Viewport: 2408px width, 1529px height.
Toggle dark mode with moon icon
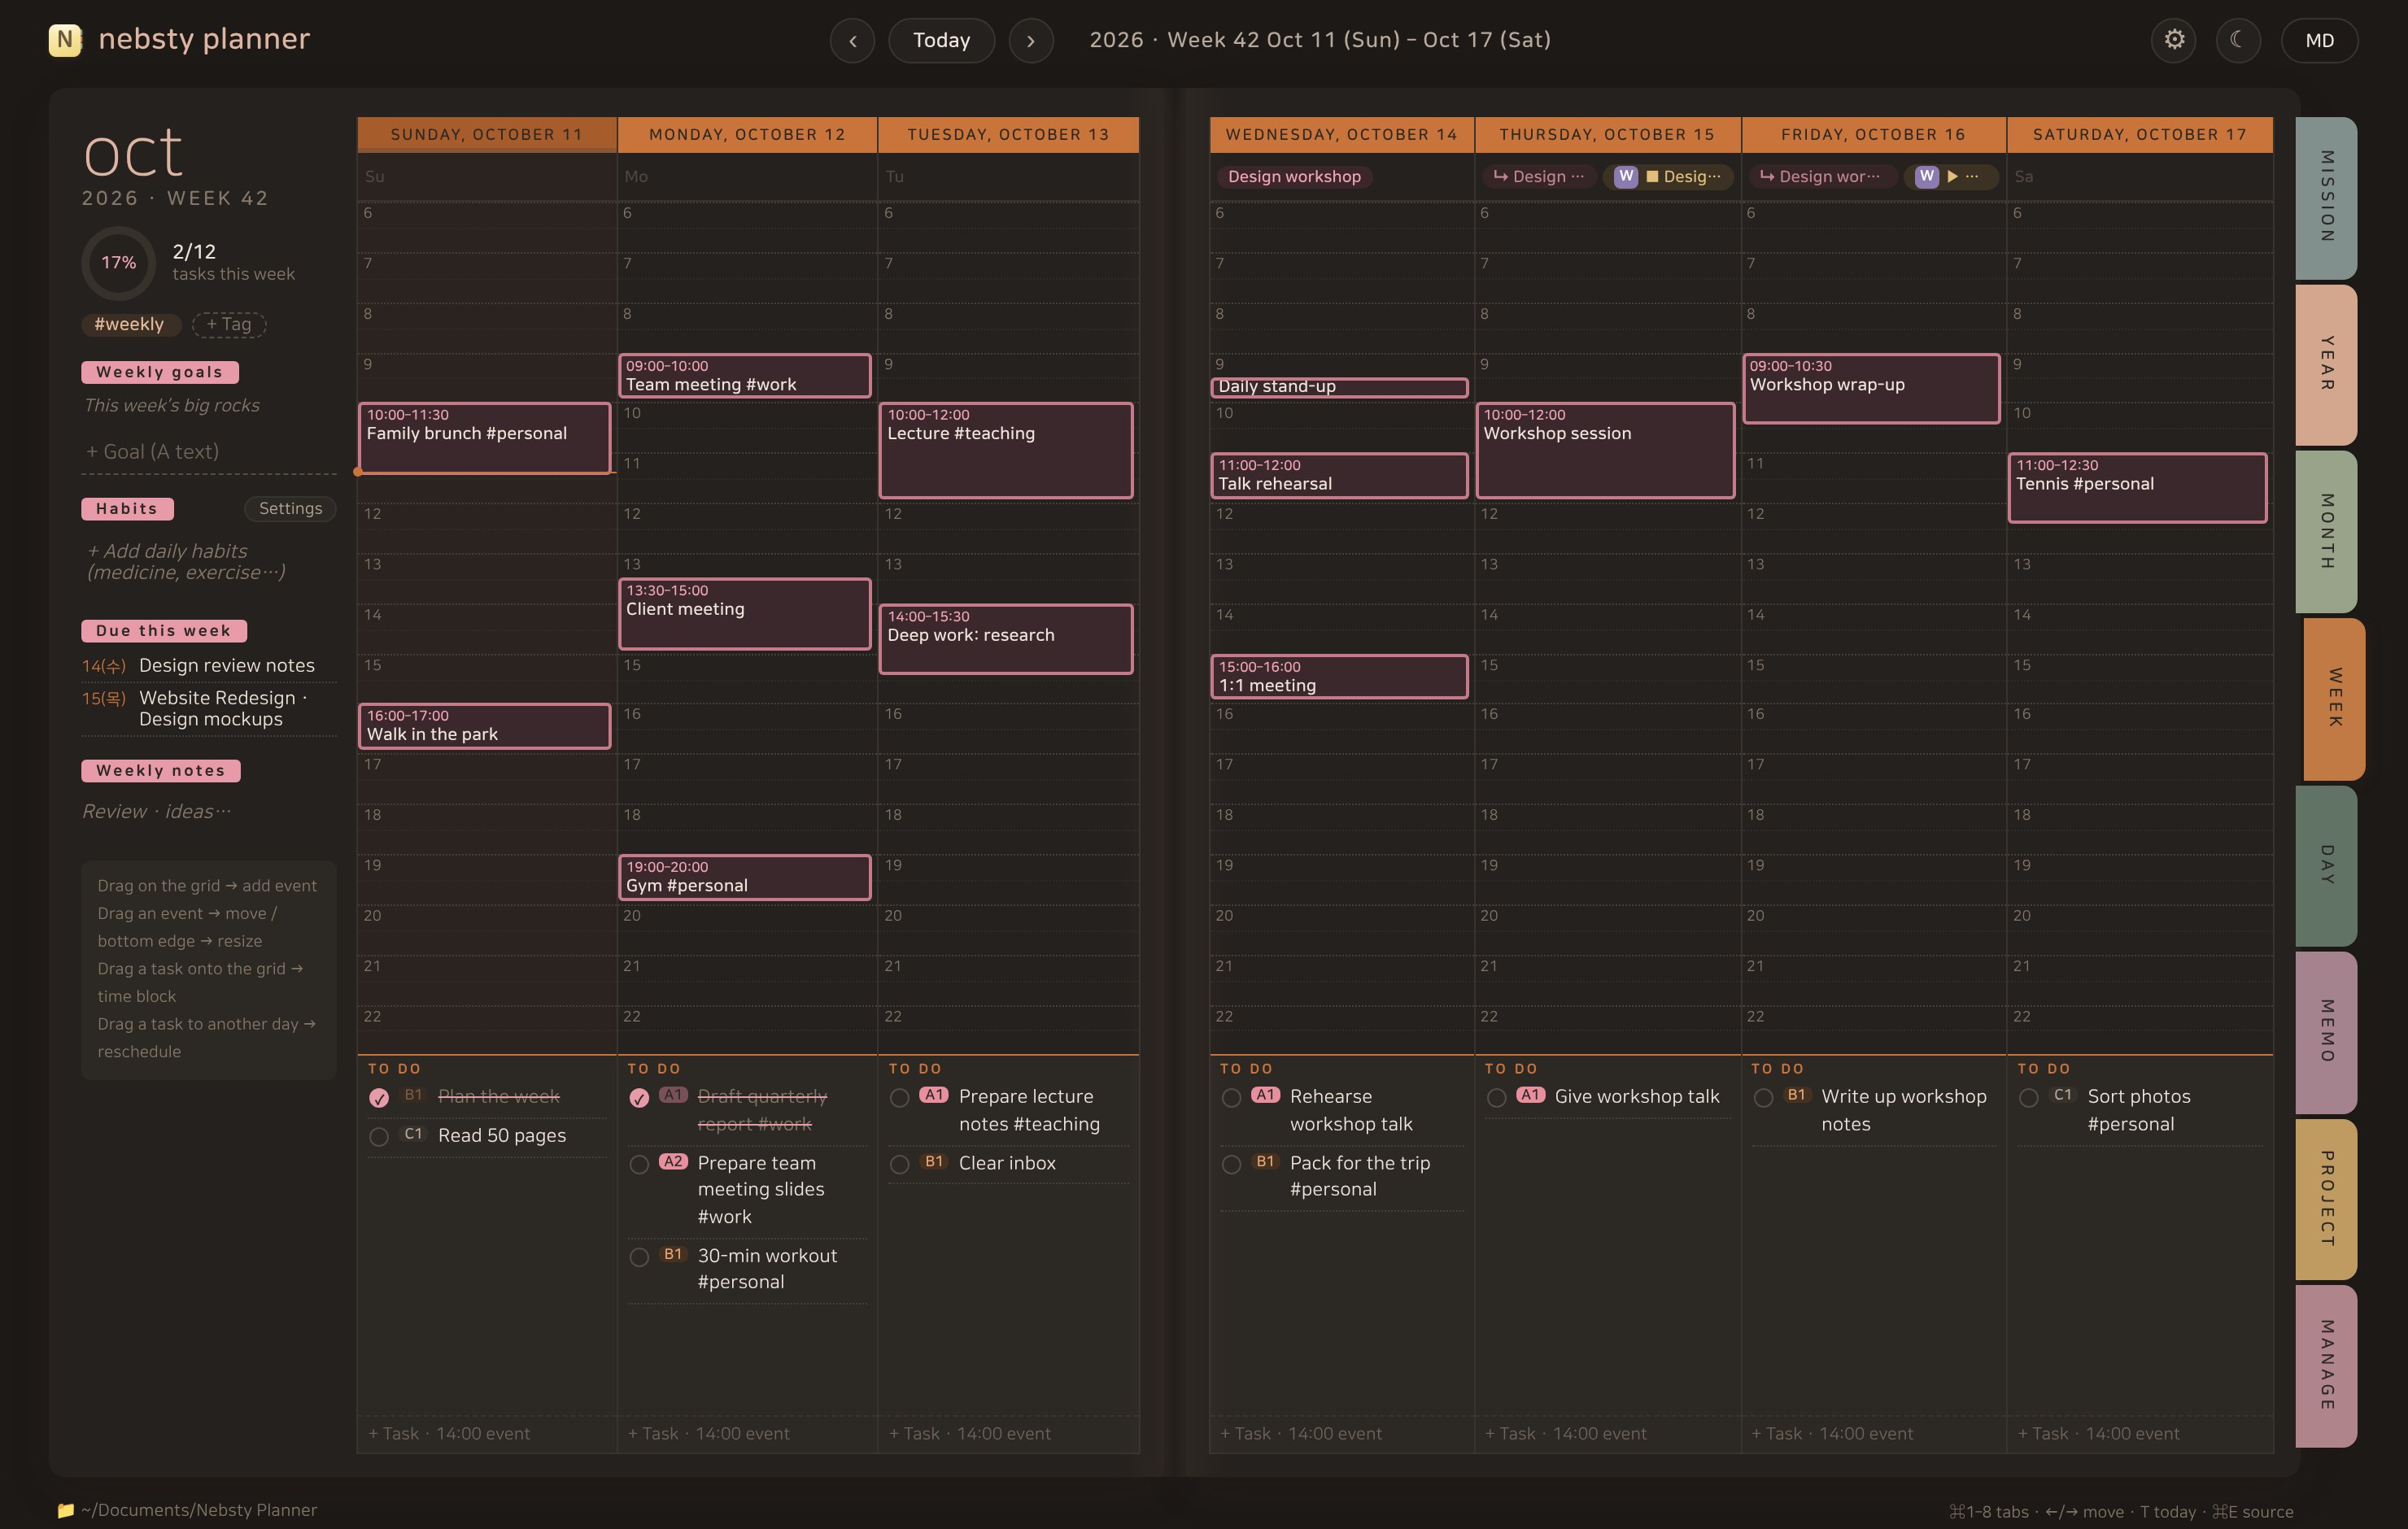2237,40
